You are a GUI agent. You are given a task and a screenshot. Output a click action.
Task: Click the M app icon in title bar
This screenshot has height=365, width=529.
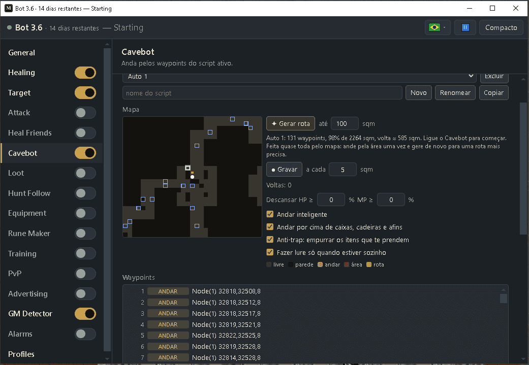pos(9,8)
